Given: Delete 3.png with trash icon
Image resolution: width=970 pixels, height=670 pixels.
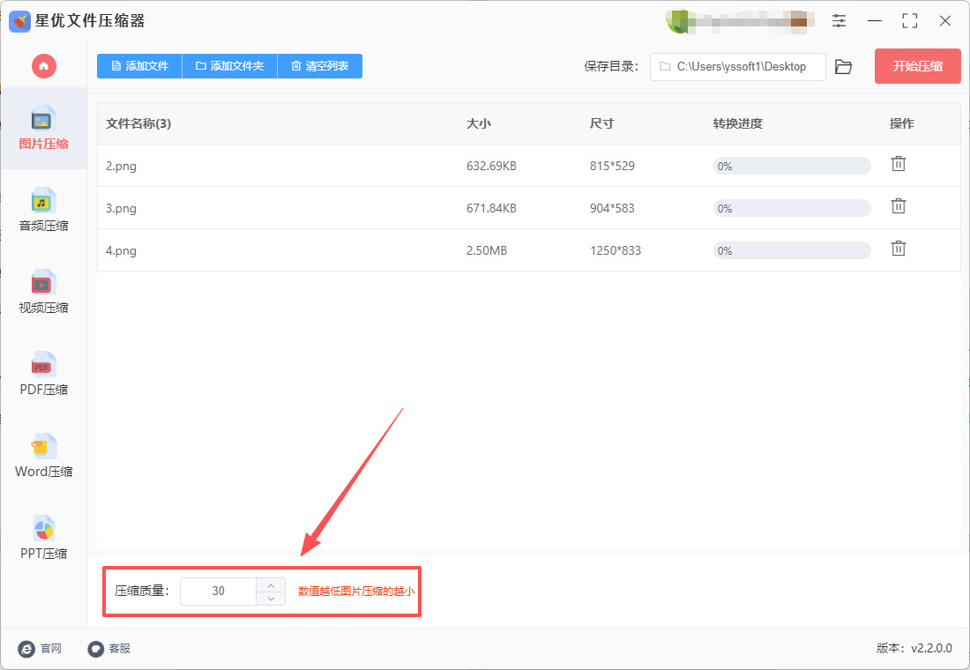Looking at the screenshot, I should (x=899, y=206).
